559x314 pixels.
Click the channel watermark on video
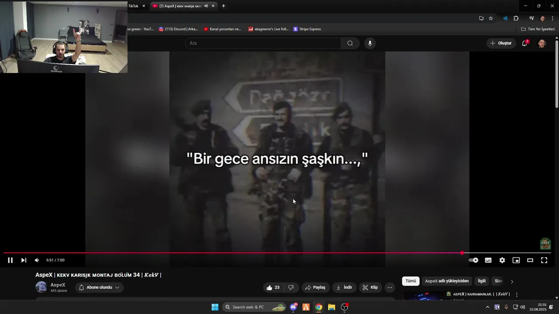545,243
